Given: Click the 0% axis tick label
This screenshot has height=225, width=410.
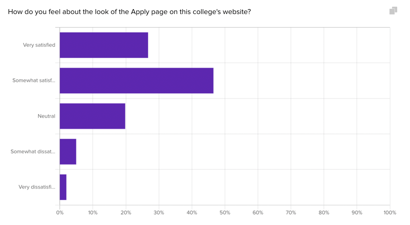Looking at the screenshot, I should tap(60, 213).
